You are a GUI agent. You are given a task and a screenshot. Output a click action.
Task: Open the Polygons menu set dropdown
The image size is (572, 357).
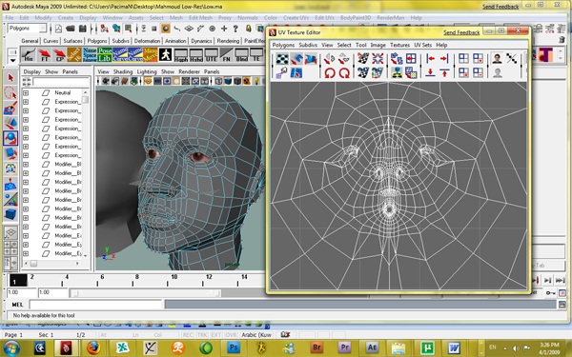click(27, 28)
